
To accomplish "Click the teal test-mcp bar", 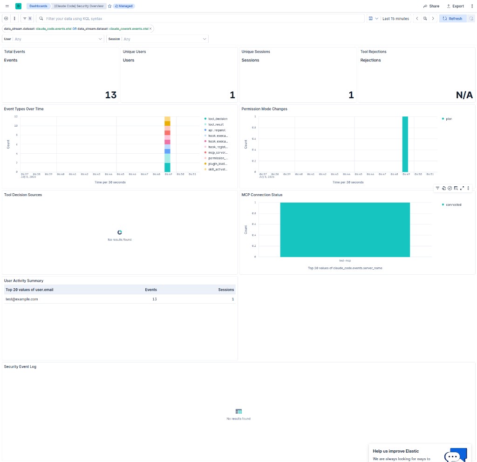I will click(345, 230).
